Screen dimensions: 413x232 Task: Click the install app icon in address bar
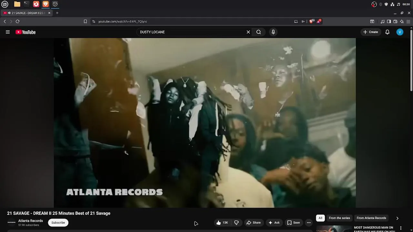point(296,21)
